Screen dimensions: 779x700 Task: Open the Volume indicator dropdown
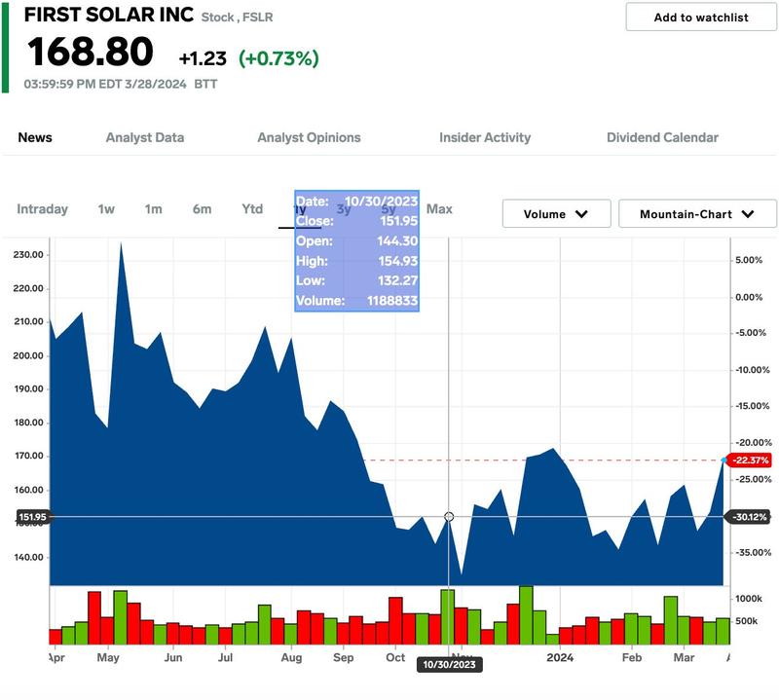pos(556,214)
